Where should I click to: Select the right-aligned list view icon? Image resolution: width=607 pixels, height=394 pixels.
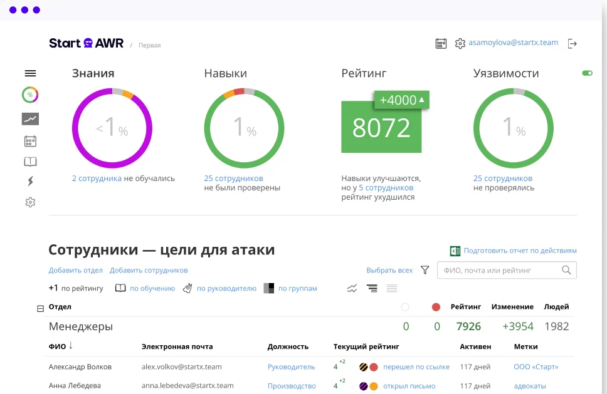coord(372,288)
